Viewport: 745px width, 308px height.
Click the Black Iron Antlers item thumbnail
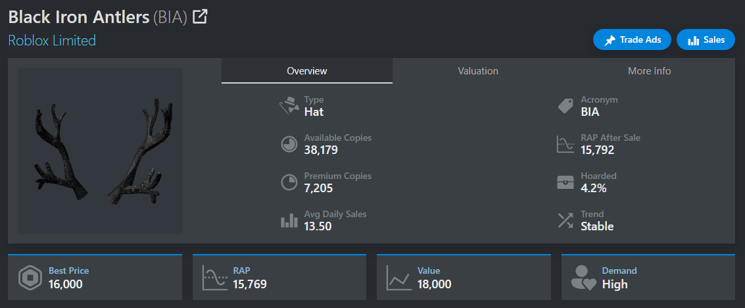point(101,151)
